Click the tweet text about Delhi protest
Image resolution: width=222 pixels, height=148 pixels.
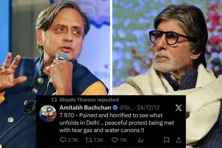pos(117,123)
